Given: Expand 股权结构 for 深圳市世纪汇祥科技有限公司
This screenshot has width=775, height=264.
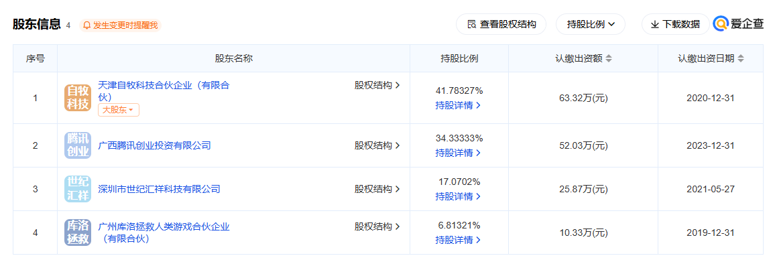Looking at the screenshot, I should click(x=377, y=189).
